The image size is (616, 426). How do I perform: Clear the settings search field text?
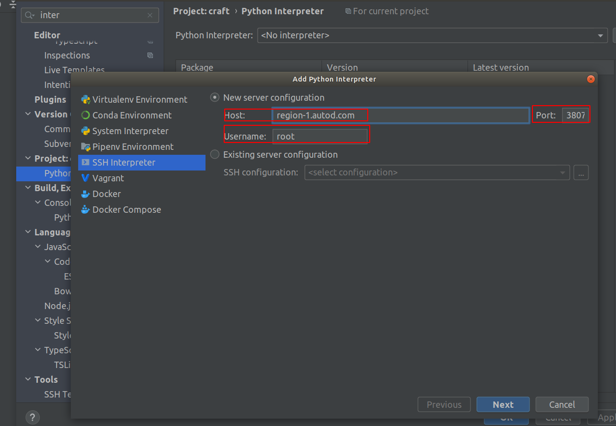tap(150, 15)
